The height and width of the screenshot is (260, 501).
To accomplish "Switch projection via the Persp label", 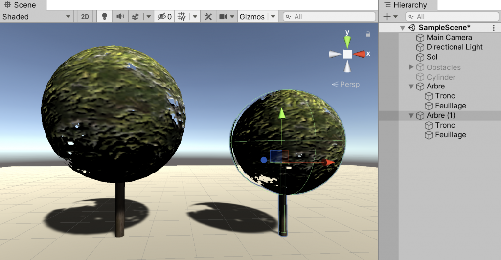I will [x=346, y=84].
